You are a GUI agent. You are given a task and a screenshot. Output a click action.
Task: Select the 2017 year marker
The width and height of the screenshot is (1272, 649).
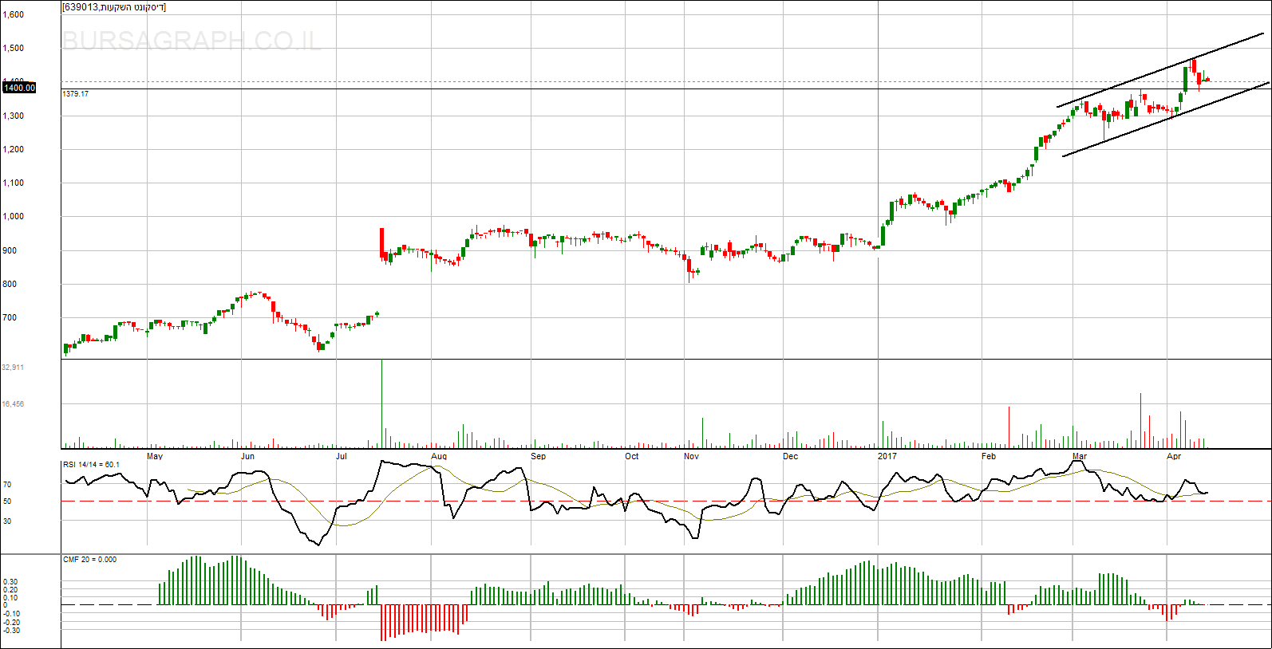(x=887, y=457)
